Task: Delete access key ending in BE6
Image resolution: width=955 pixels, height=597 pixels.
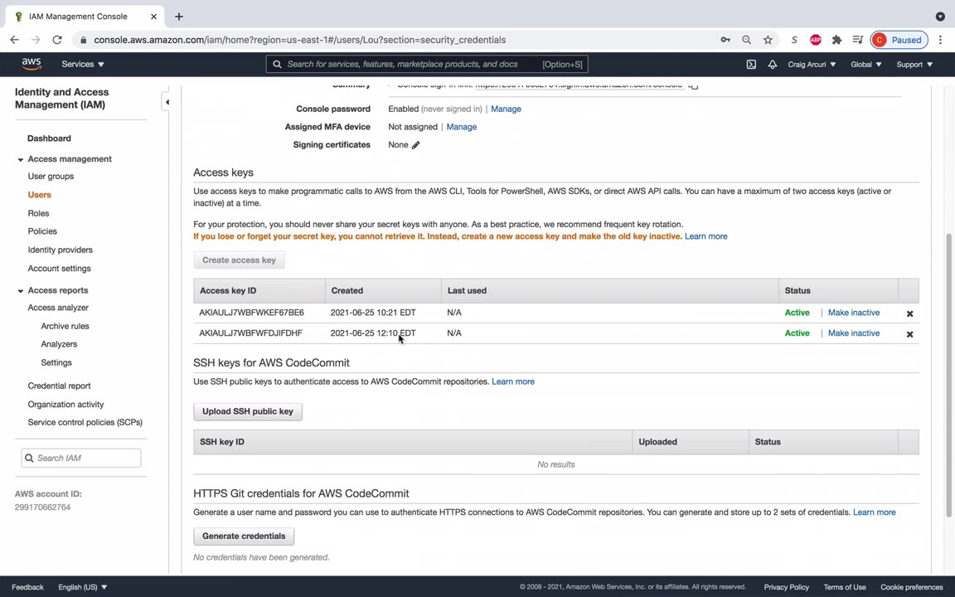Action: point(909,313)
